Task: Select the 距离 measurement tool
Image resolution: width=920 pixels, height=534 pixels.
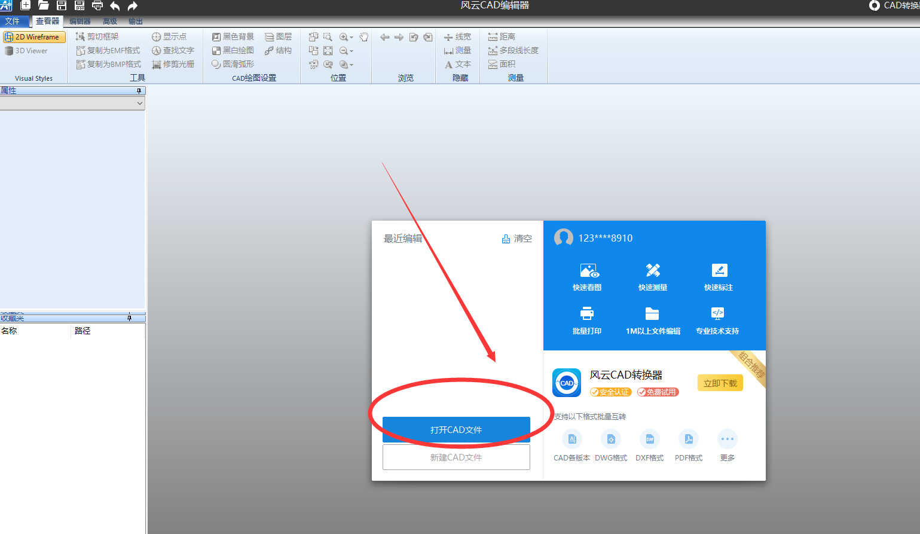Action: tap(502, 36)
